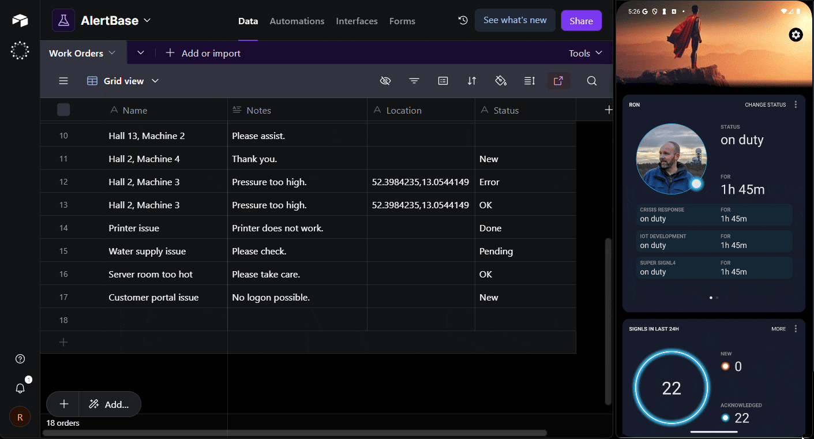Toggle the views sidebar hamburger icon
814x439 pixels.
pyautogui.click(x=63, y=81)
